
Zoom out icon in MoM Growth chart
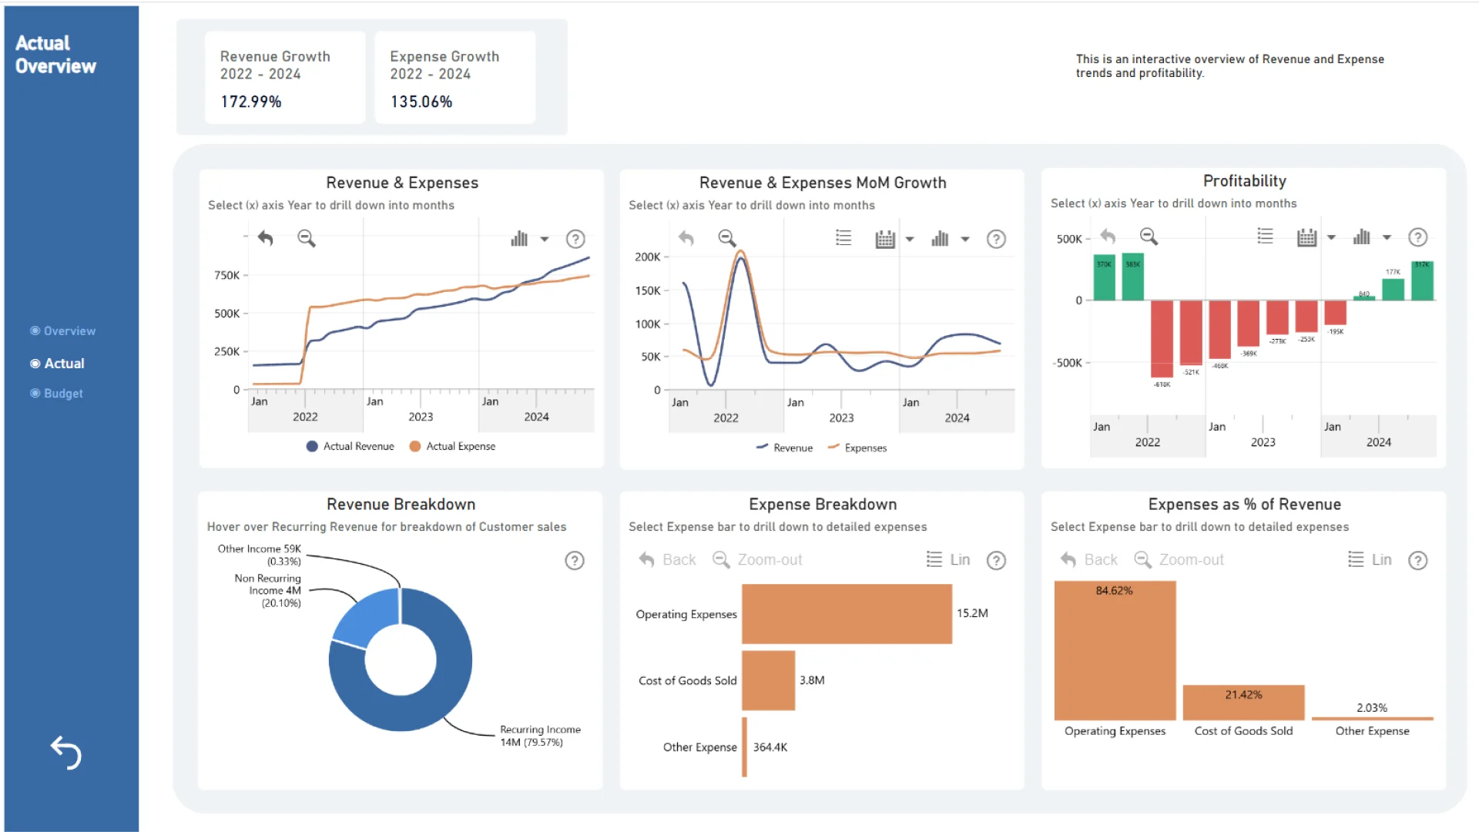(x=727, y=238)
